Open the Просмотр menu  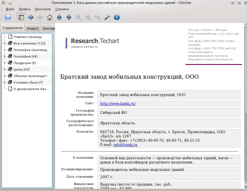click(x=43, y=9)
